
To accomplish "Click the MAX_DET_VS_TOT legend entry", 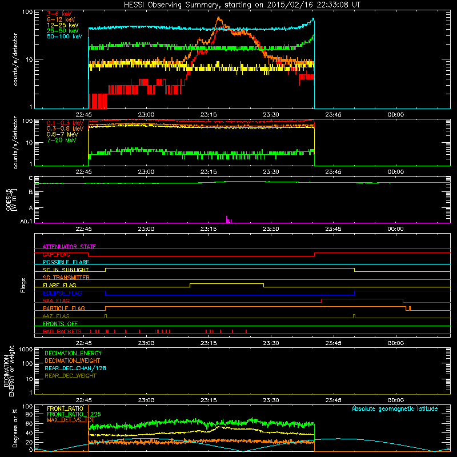I will 71,420.
